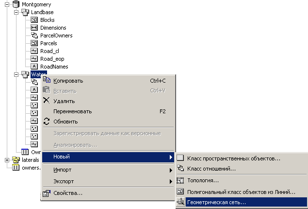This screenshot has width=308, height=209.
Task: Select the Parcels tree item
Action: point(49,43)
